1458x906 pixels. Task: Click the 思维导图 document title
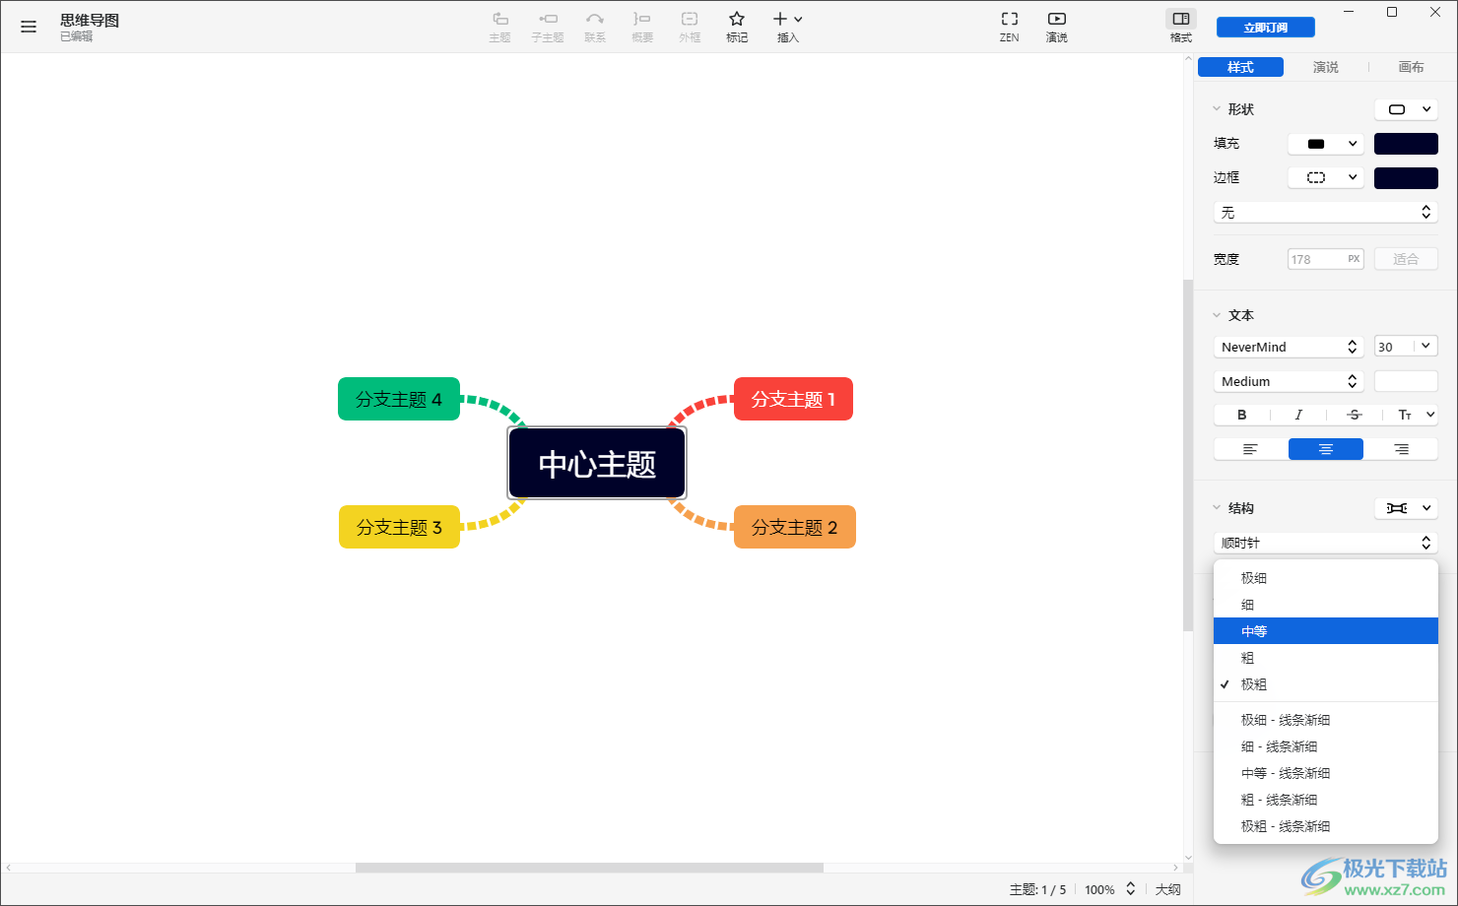pyautogui.click(x=90, y=20)
